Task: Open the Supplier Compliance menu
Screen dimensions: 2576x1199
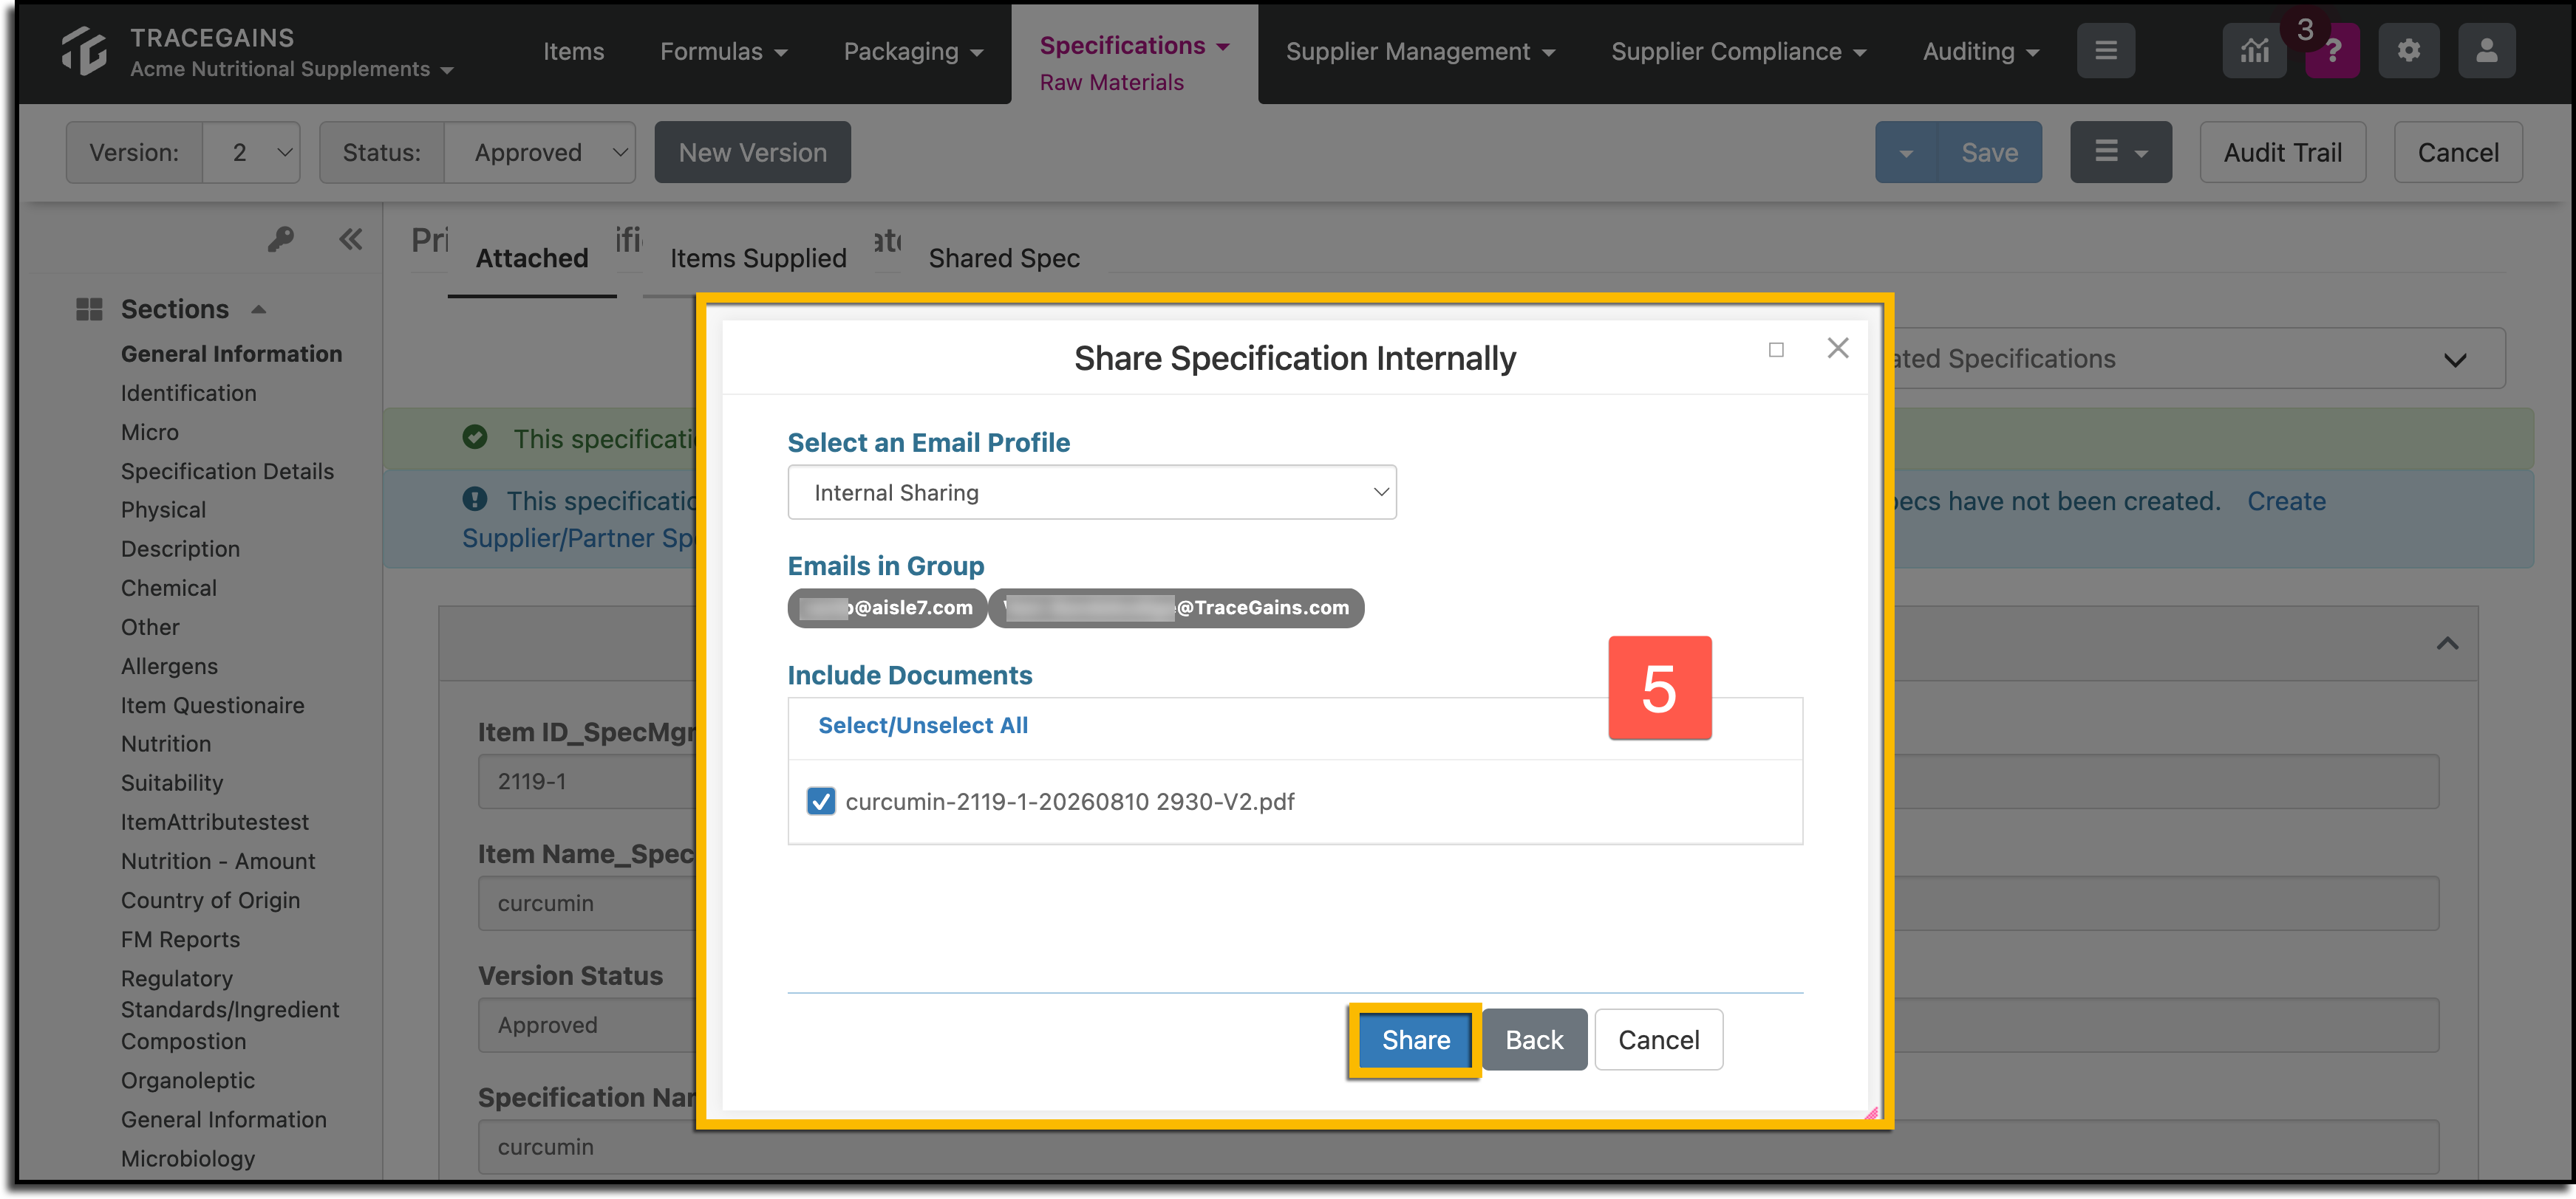Action: coord(1738,51)
